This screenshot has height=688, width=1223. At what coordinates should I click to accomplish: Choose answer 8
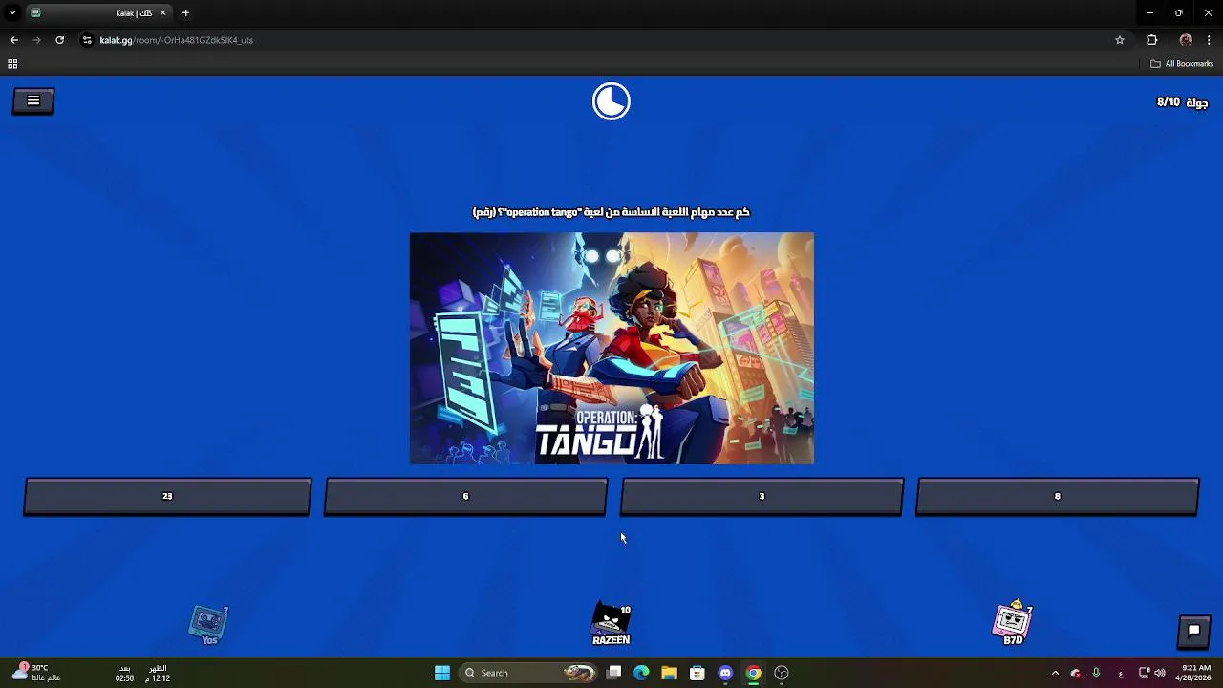[1057, 496]
